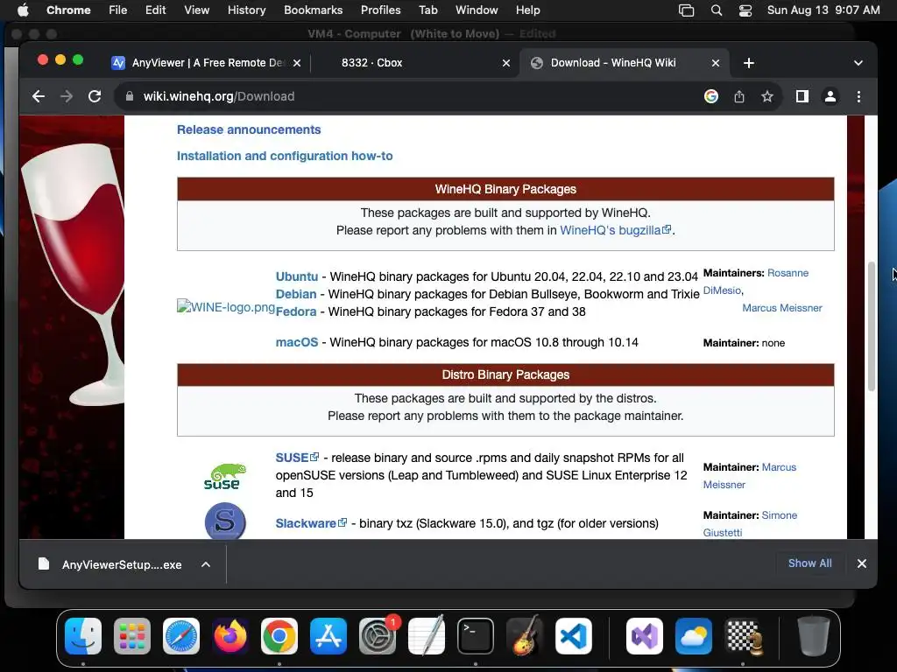
Task: Open the History menu
Action: click(246, 10)
